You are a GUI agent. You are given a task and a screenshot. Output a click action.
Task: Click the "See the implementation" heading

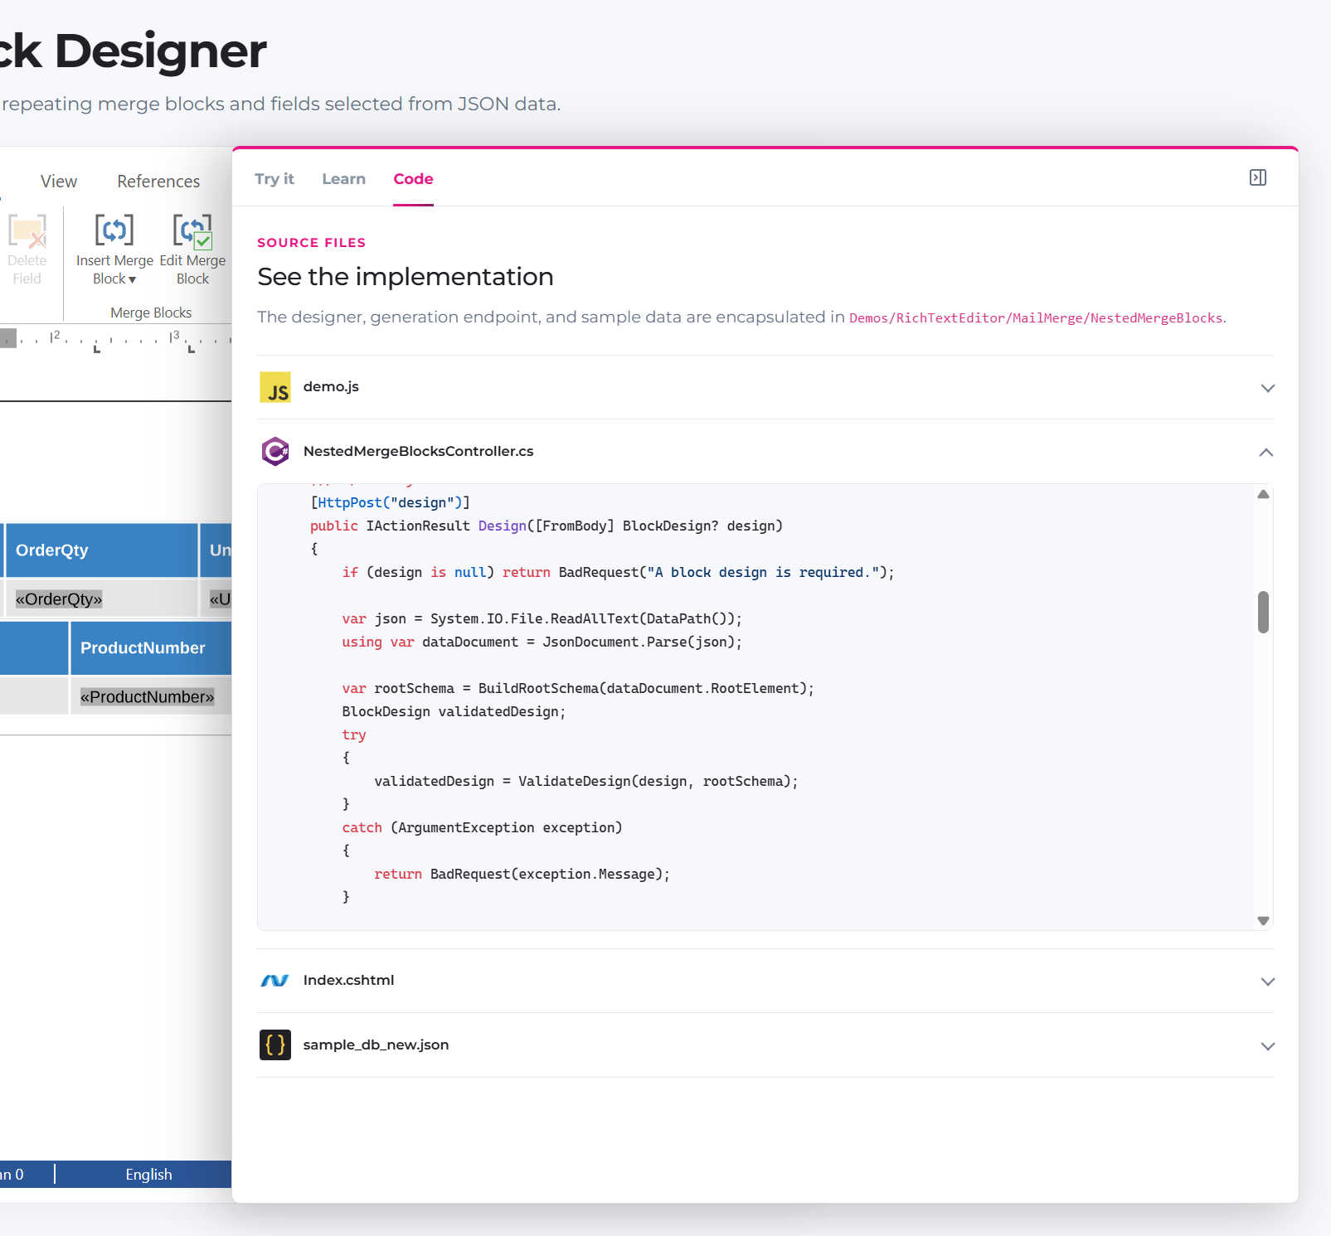(x=406, y=277)
